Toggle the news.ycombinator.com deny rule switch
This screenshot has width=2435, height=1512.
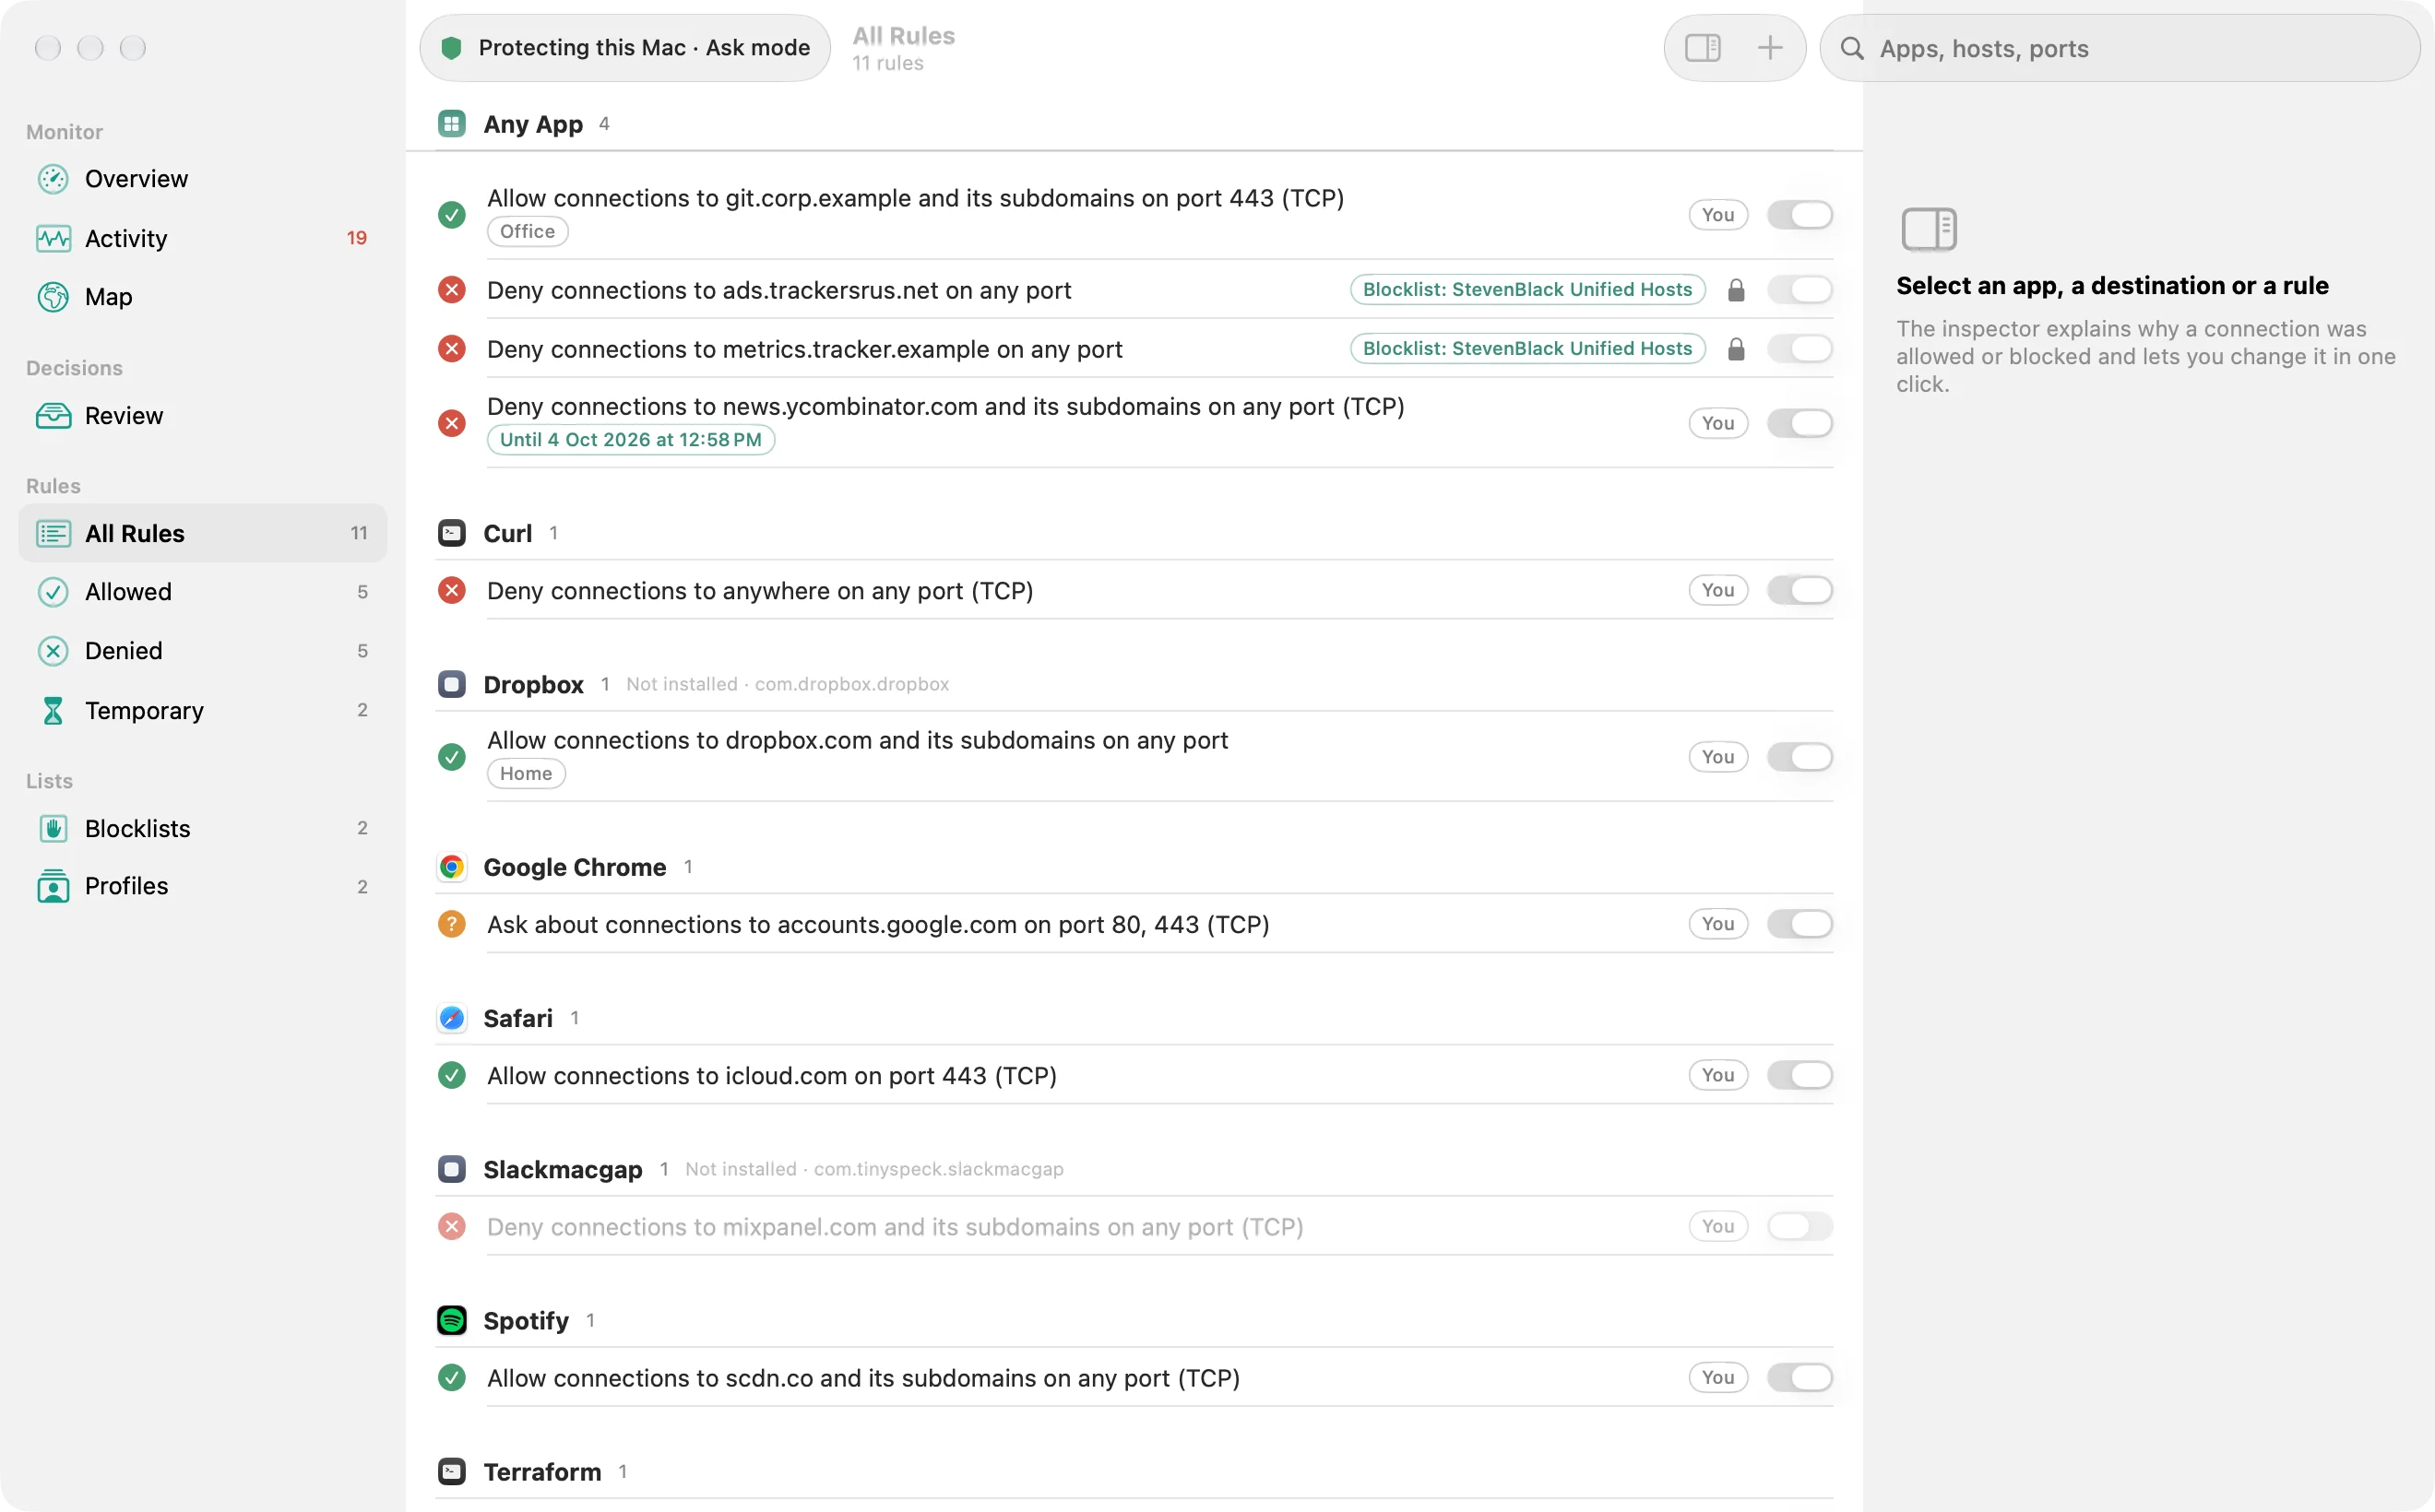click(x=1799, y=423)
